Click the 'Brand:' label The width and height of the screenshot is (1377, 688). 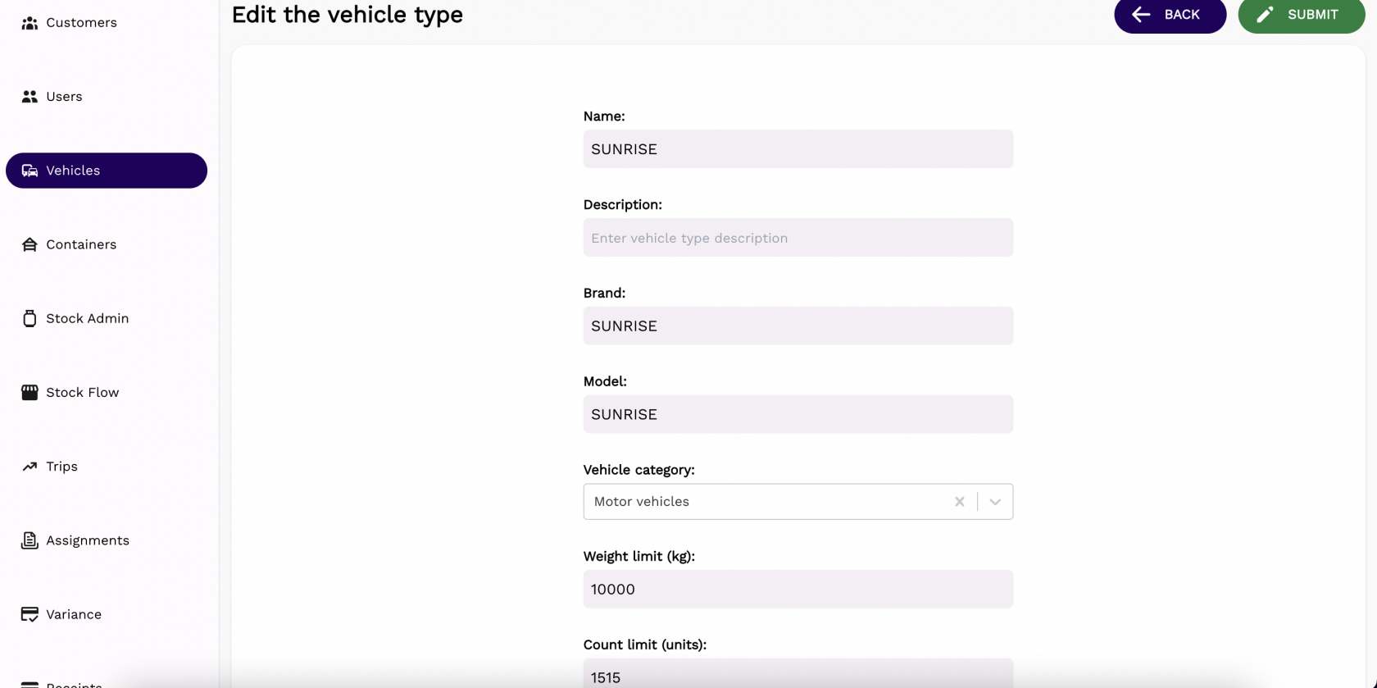[604, 293]
